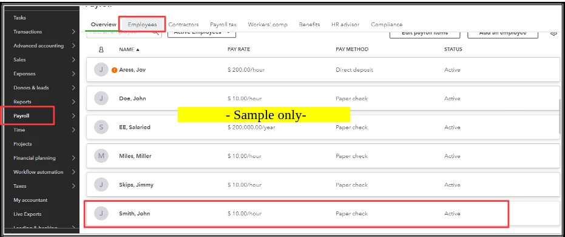Viewport: 565px width, 237px height.
Task: Click the J avatar for Skips, Jimmy
Action: pyautogui.click(x=101, y=185)
